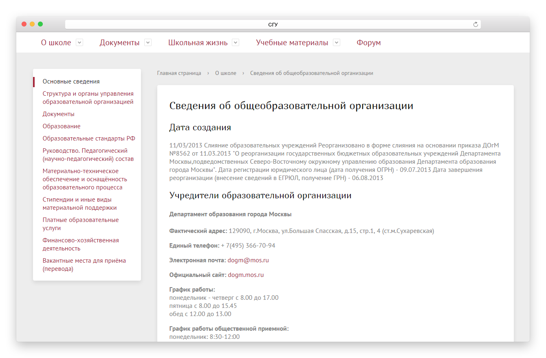Open the «Форум» menu item
Screen dimensions: 546x358
[368, 43]
